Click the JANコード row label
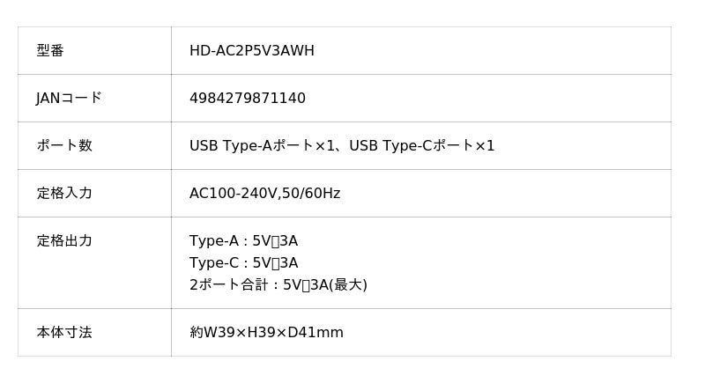The width and height of the screenshot is (705, 383). click(x=69, y=99)
